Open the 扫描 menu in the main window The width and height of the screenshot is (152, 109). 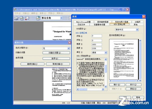[x=26, y=13]
